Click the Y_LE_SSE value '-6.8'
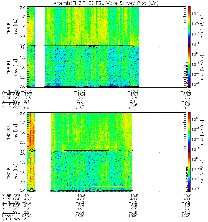Image resolution: width=208 pixels, height=222 pixels. pos(186,105)
